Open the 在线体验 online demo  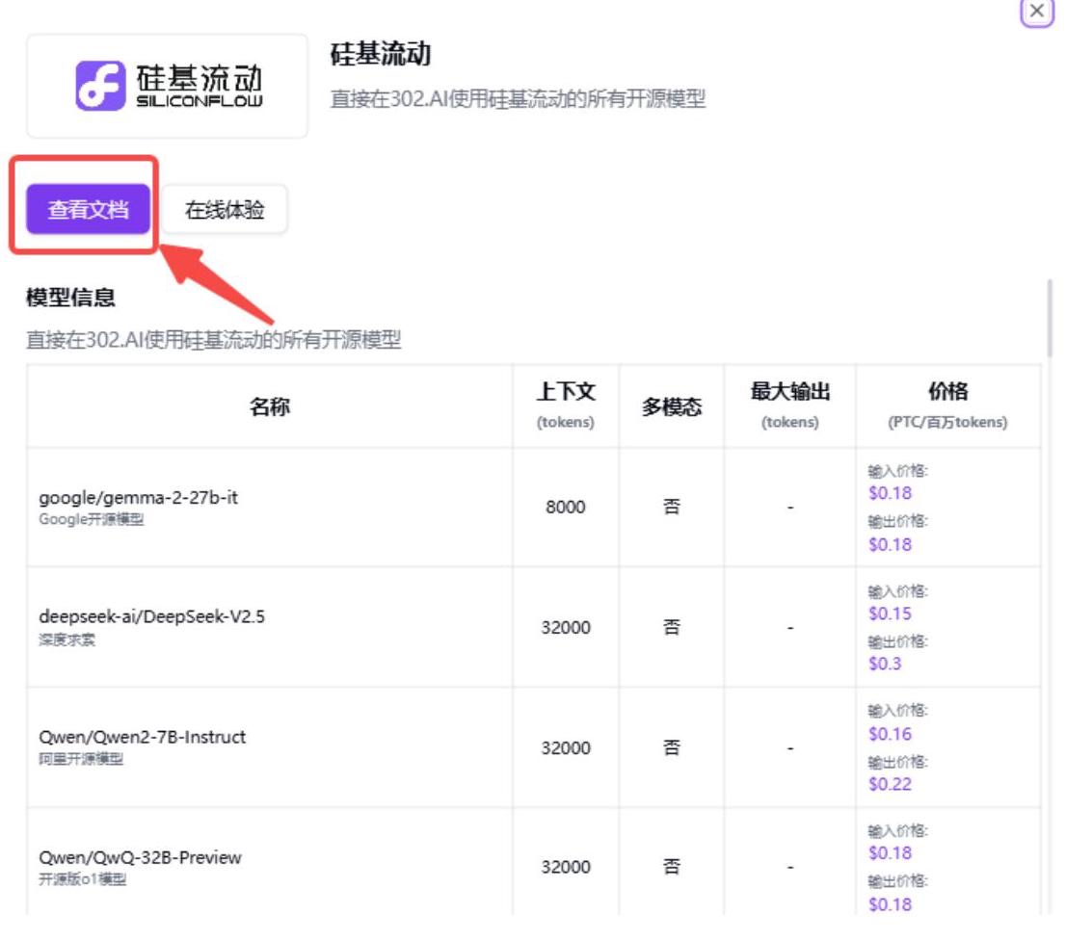[x=225, y=209]
